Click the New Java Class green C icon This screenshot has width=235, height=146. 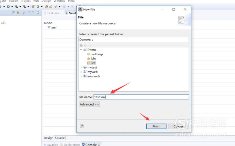click(38, 6)
